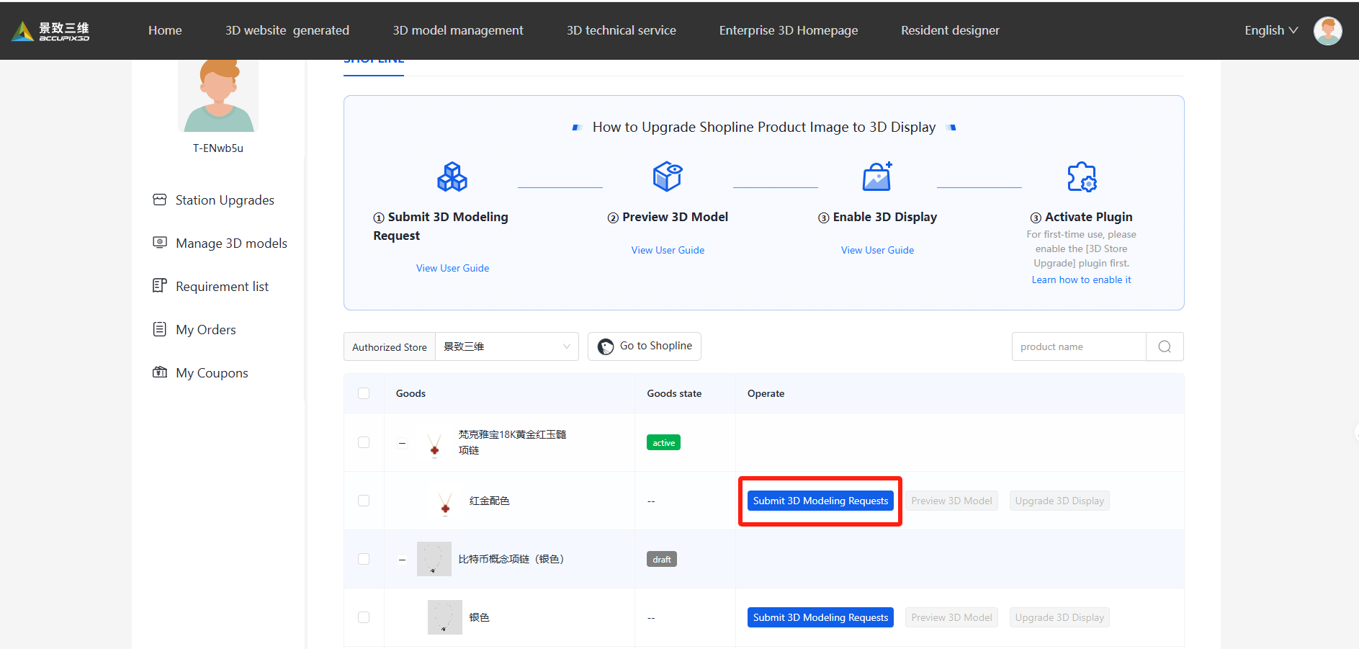Open the Authorized Store dropdown
Screen dimensions: 1359x649
point(507,346)
